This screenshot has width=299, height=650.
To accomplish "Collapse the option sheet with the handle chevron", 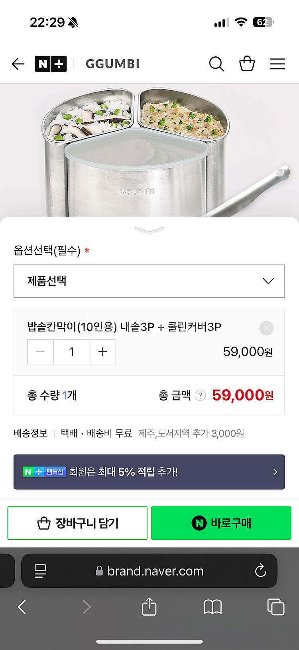I will [x=149, y=230].
